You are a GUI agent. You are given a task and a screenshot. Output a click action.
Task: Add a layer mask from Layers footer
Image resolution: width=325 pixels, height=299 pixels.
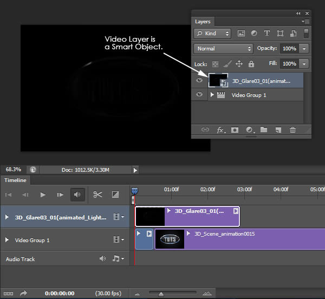point(235,130)
